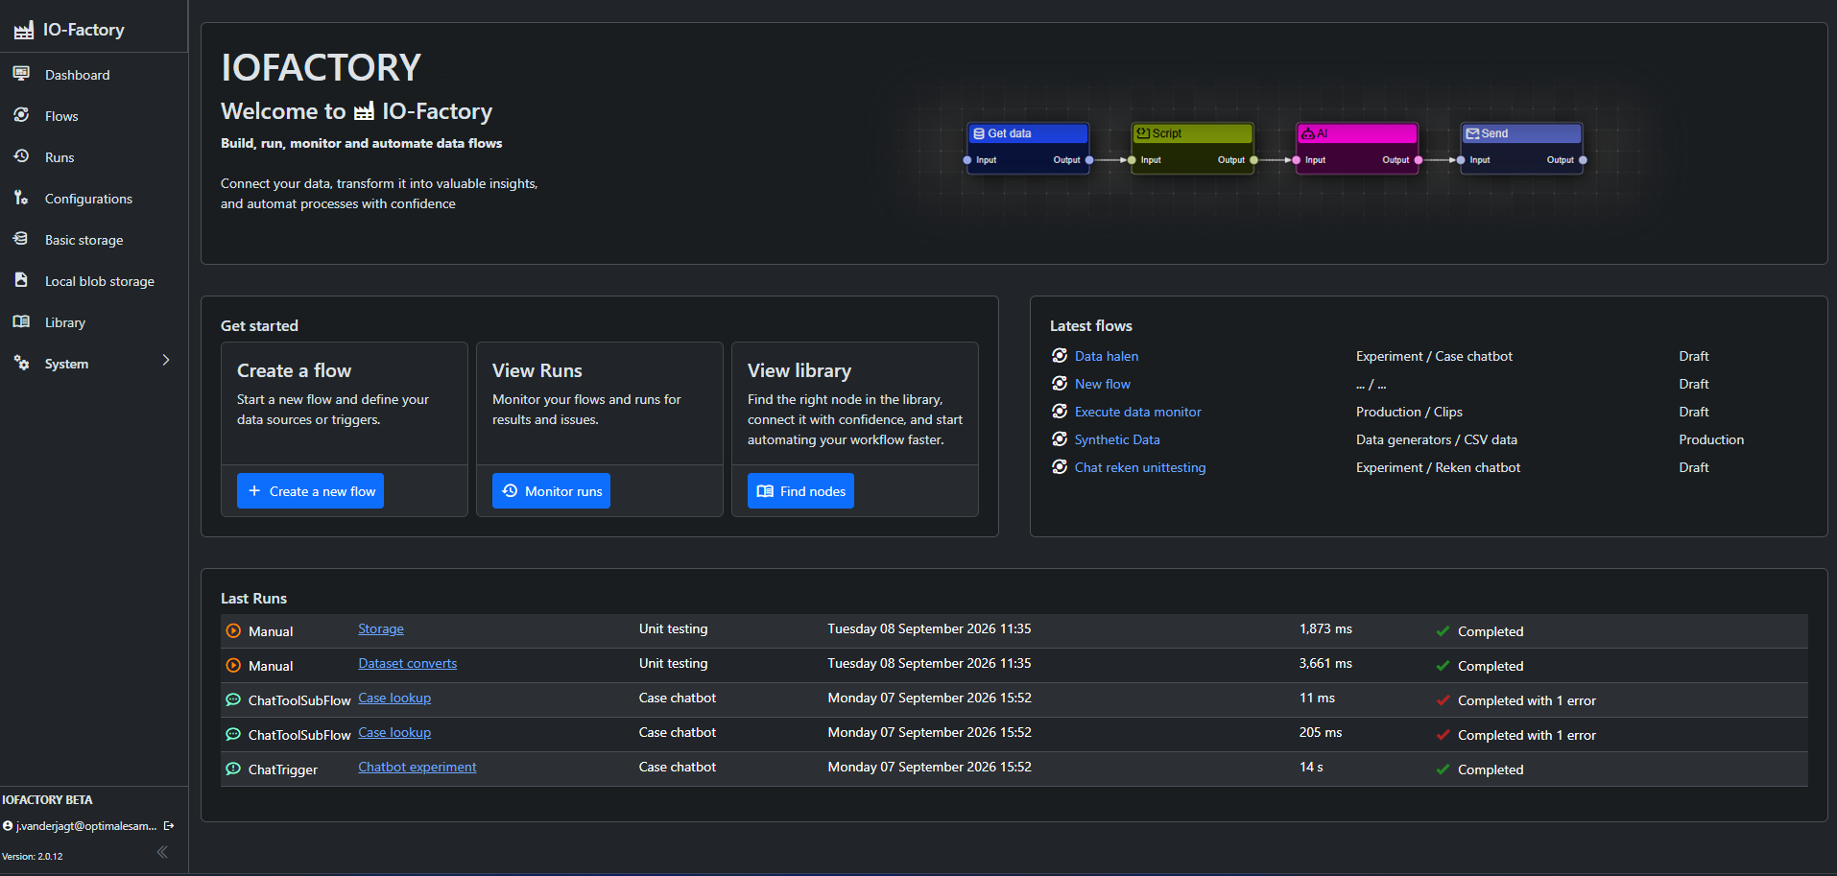Click the magenta AI node in flow diagram
1837x876 pixels.
click(x=1357, y=148)
